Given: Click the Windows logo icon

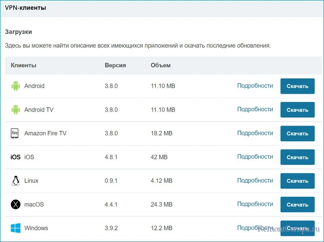Looking at the screenshot, I should (x=15, y=228).
